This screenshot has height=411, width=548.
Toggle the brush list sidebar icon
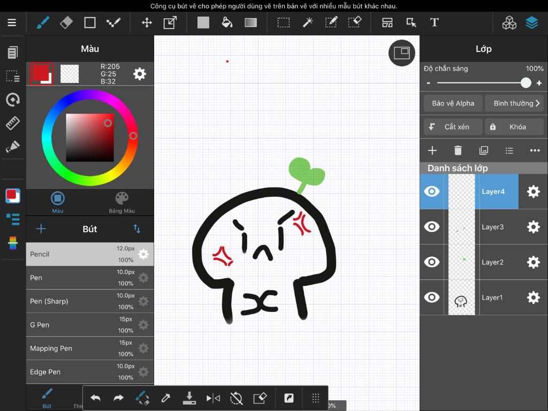13,219
